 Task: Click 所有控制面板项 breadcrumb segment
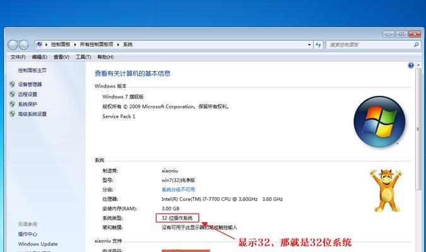click(97, 45)
